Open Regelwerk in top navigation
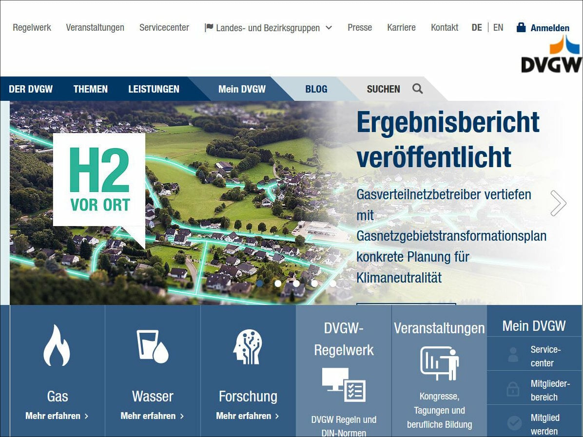Viewport: 583px width, 437px height. pyautogui.click(x=32, y=27)
